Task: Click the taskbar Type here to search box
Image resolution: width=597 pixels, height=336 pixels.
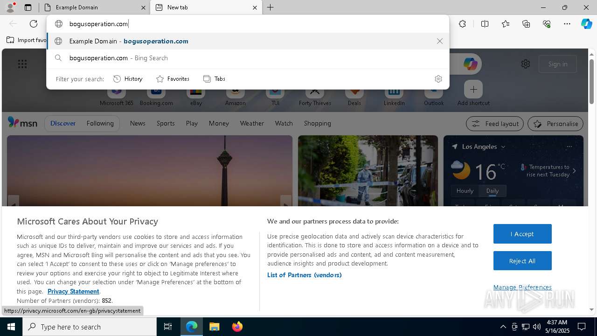Action: (90, 327)
